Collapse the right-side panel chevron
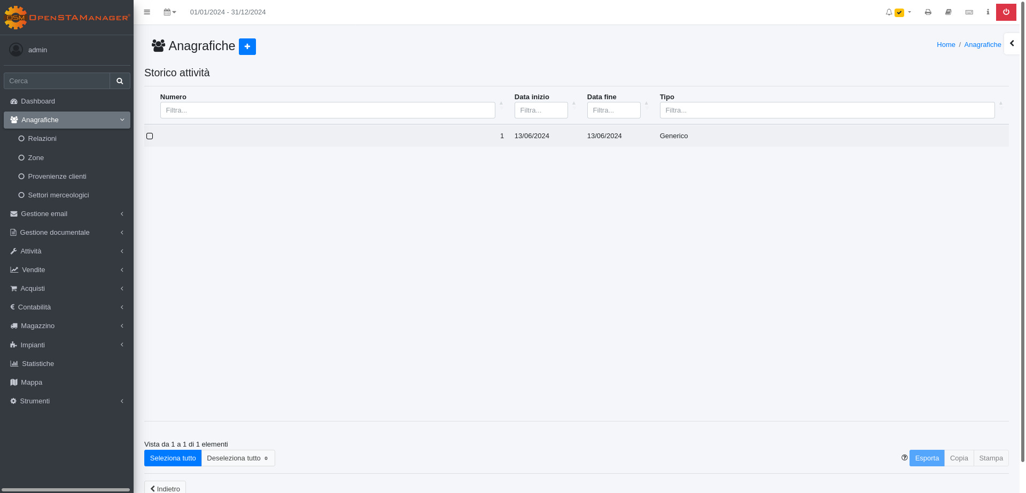The image size is (1026, 493). coord(1012,44)
